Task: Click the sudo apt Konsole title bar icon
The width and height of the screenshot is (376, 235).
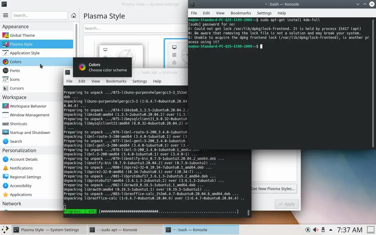Action: coord(68,72)
